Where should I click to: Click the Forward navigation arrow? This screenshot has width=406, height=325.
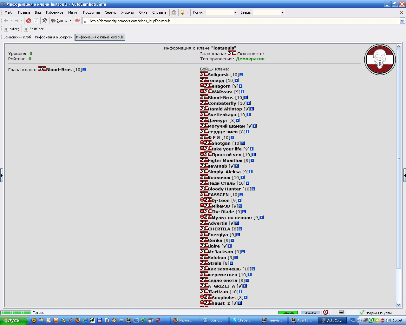[x=16, y=21]
